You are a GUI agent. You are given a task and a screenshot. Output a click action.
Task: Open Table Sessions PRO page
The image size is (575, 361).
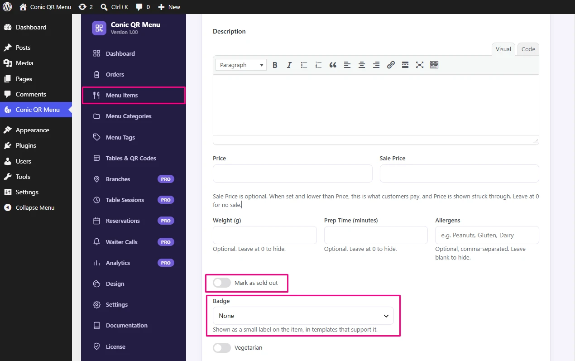[134, 200]
